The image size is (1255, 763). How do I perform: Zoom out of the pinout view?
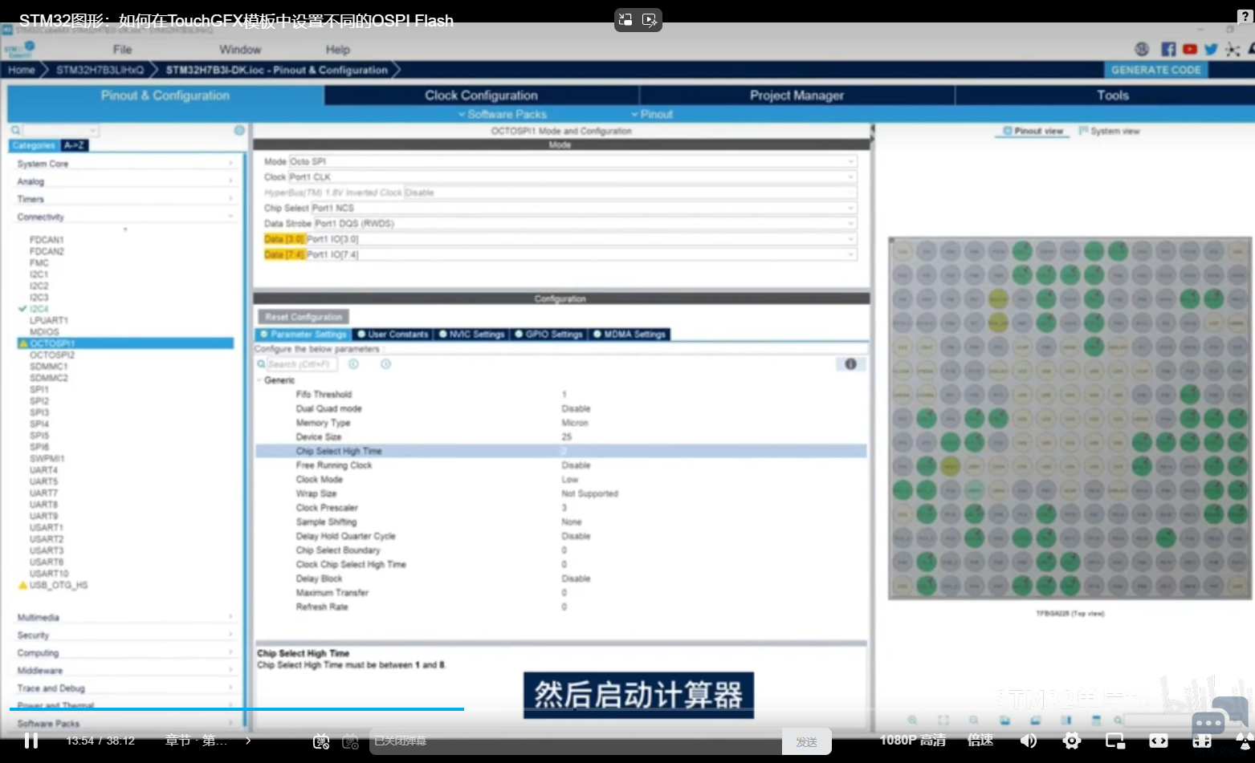click(973, 720)
